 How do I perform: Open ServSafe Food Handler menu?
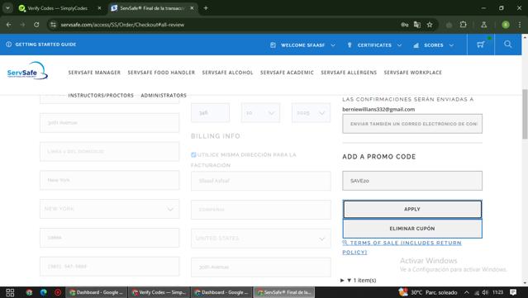pos(161,73)
